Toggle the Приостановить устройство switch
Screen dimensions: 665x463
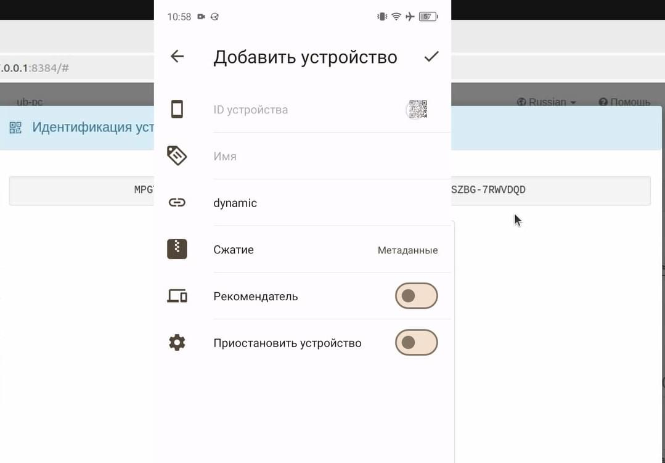click(416, 343)
